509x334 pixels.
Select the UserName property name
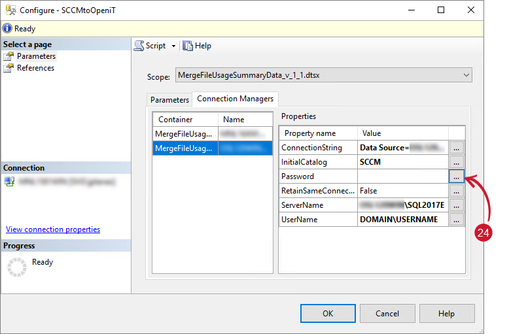(318, 220)
